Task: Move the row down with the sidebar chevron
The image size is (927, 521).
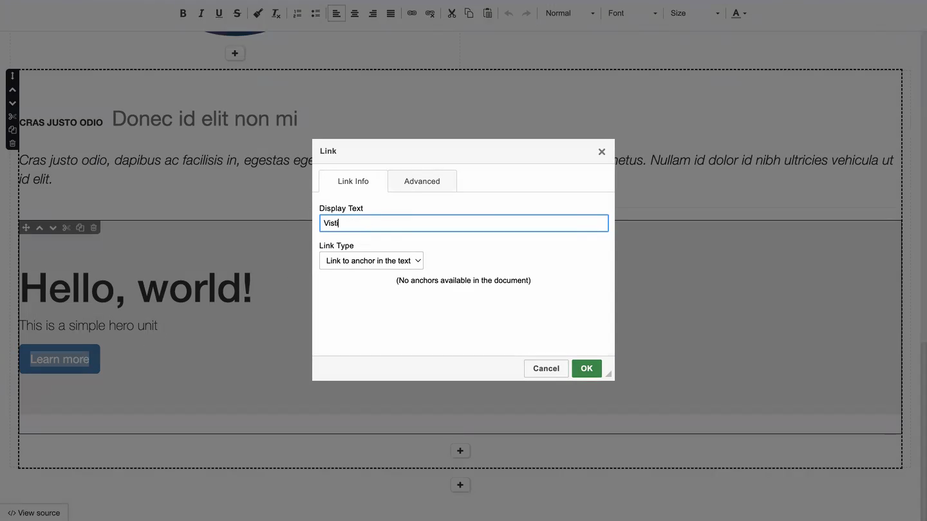Action: tap(12, 103)
